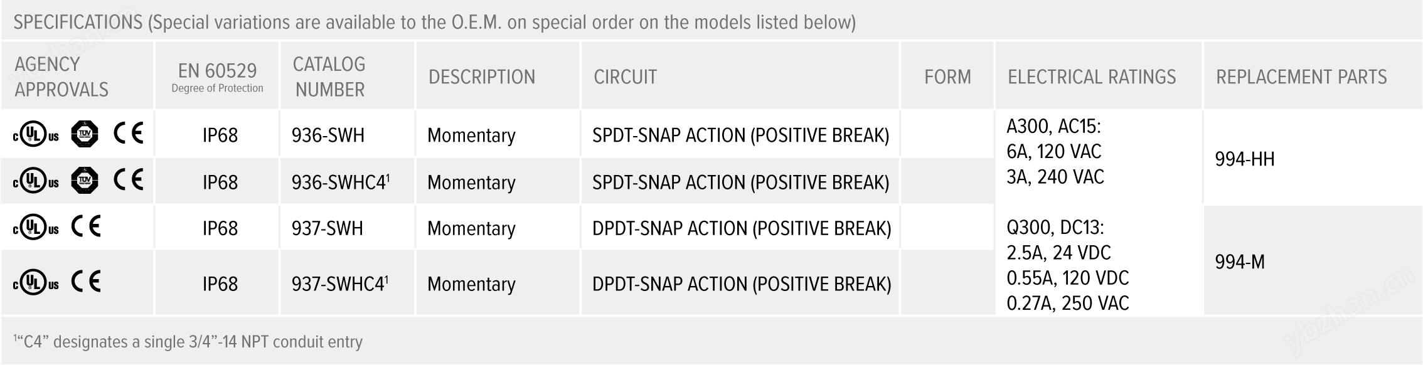Click the cULus logo in the 937-SWHC4 row
Screen dimensions: 1423x365
pyautogui.click(x=36, y=283)
